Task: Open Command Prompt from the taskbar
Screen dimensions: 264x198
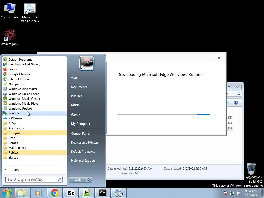Action: 103,193
